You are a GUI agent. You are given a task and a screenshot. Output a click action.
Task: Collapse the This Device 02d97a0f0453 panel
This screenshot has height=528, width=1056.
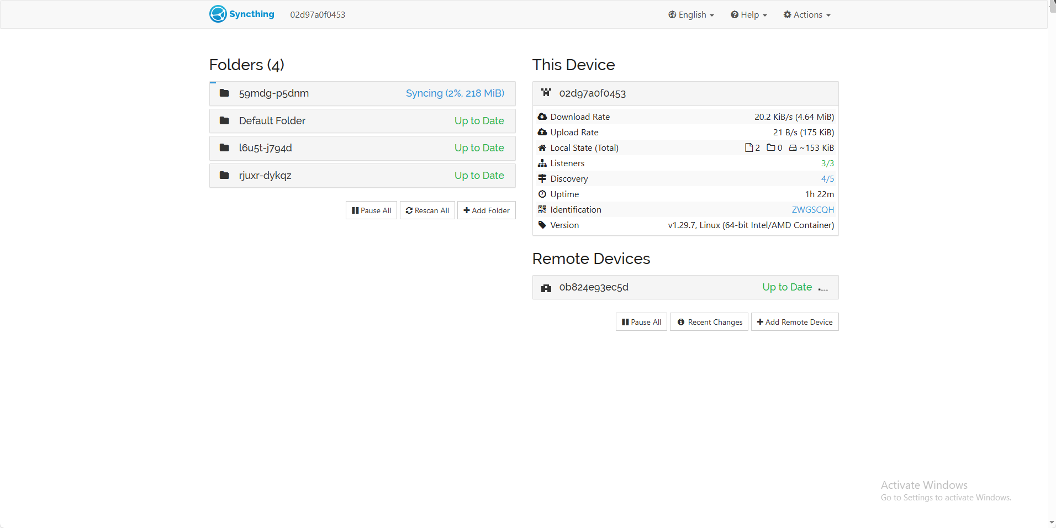(685, 93)
